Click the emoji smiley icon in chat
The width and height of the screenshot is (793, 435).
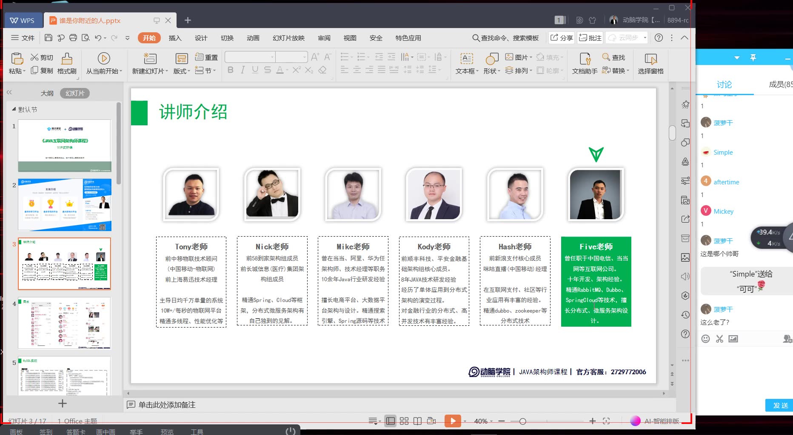tap(705, 339)
